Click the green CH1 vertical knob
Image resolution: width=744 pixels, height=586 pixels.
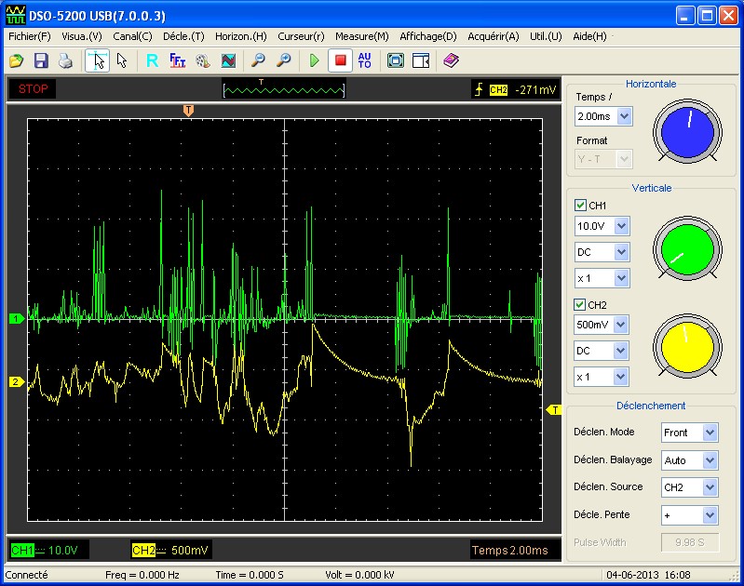pos(687,249)
